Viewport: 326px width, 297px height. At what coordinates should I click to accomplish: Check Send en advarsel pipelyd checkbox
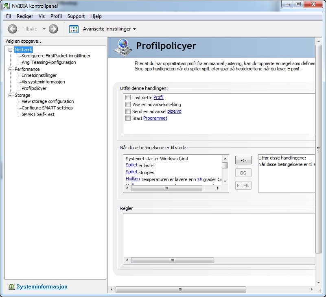point(128,111)
